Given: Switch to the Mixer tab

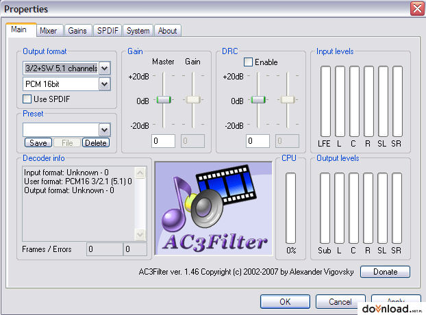Looking at the screenshot, I should (x=49, y=31).
